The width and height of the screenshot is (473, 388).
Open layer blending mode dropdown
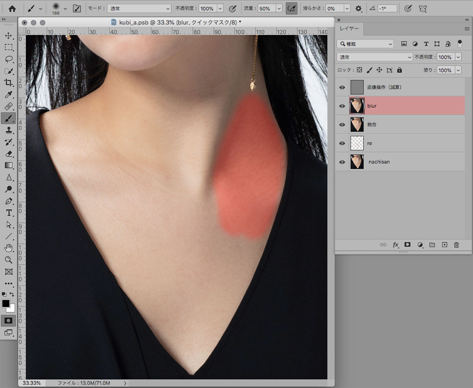(x=374, y=57)
